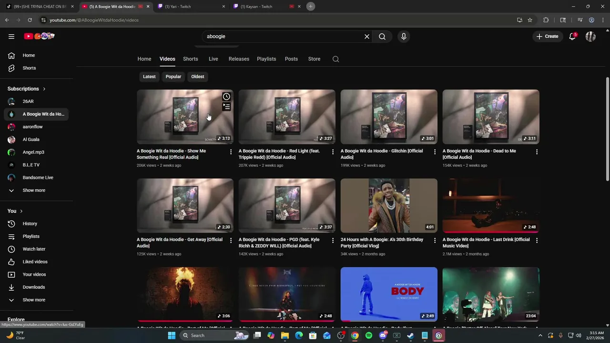The height and width of the screenshot is (343, 610).
Task: Show hidden system tray icons
Action: (x=540, y=335)
